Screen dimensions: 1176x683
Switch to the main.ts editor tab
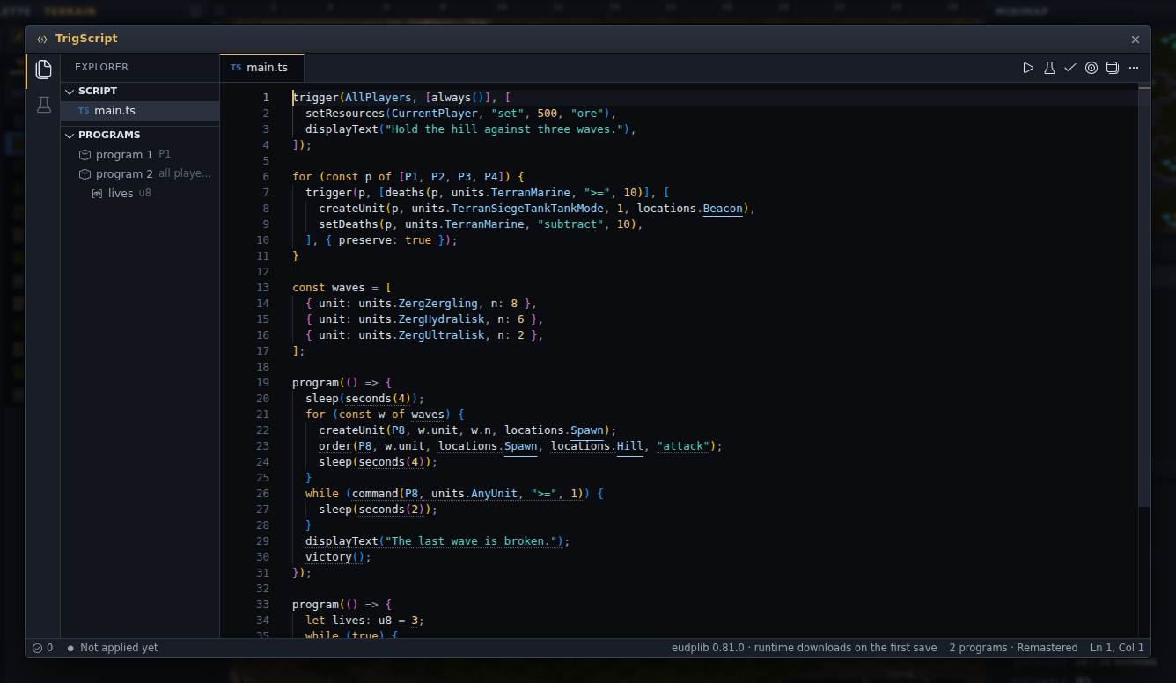click(x=261, y=68)
